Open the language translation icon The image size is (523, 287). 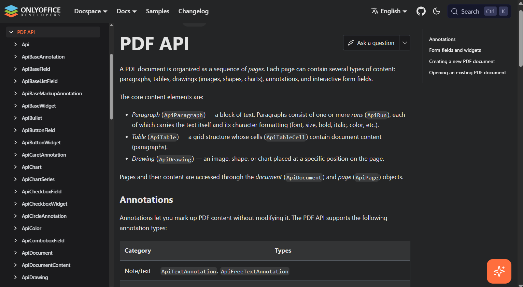(376, 11)
